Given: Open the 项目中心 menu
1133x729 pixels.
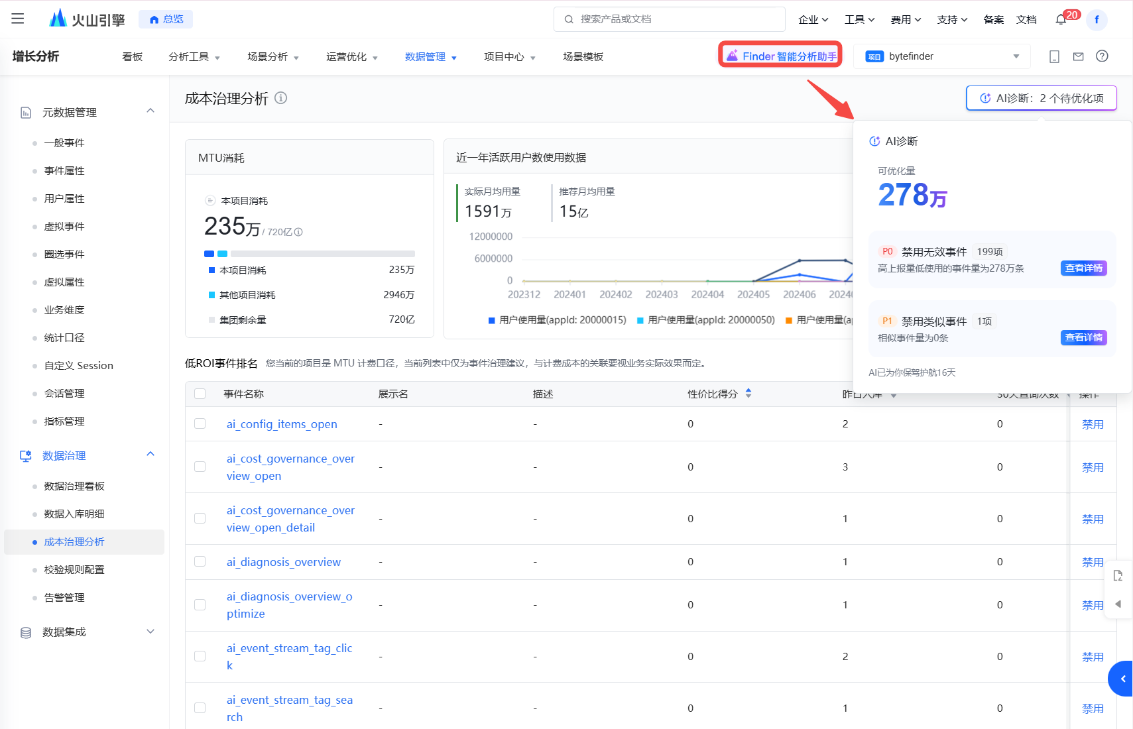Looking at the screenshot, I should click(510, 57).
